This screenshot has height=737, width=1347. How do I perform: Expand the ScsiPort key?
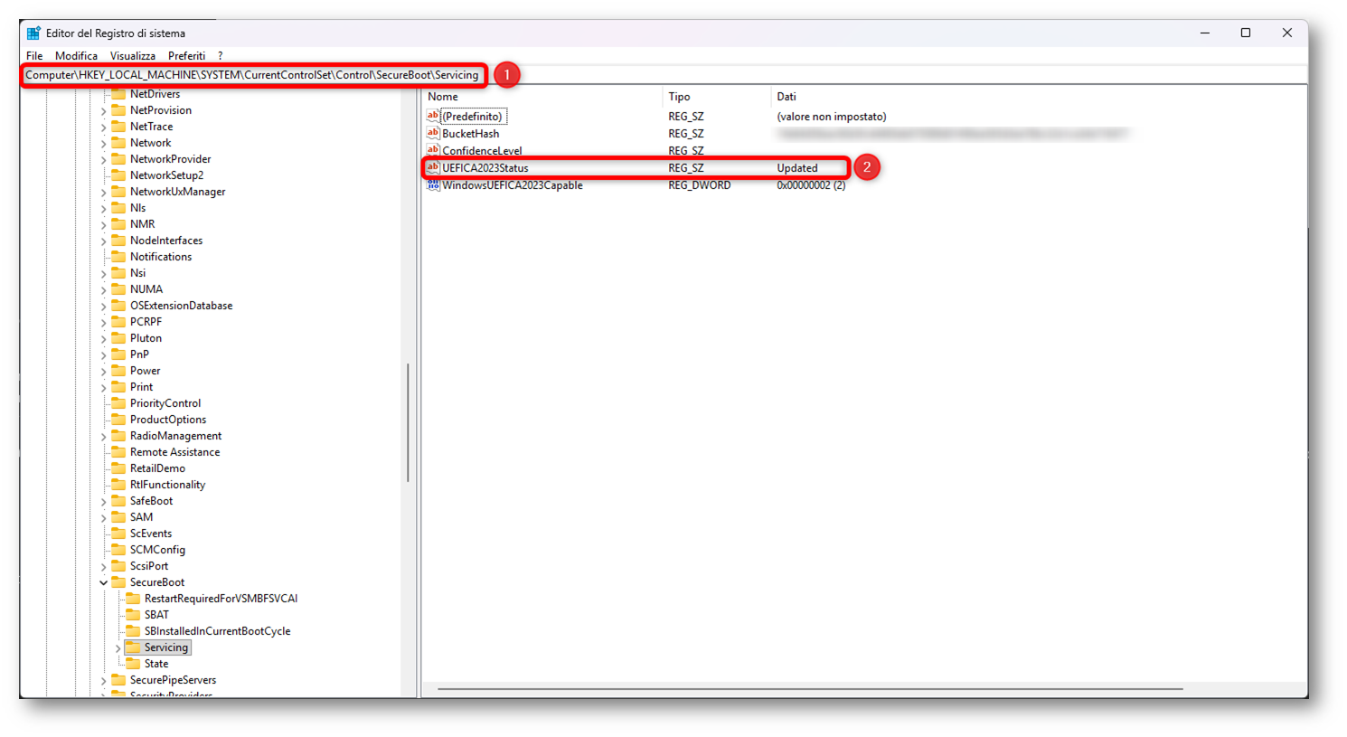[104, 567]
